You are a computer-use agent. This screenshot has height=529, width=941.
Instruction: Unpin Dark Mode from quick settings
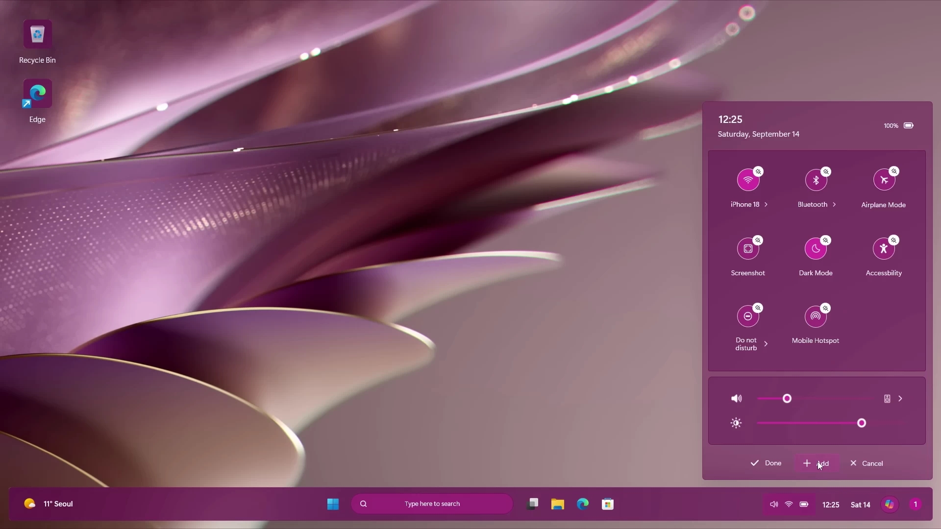(826, 240)
